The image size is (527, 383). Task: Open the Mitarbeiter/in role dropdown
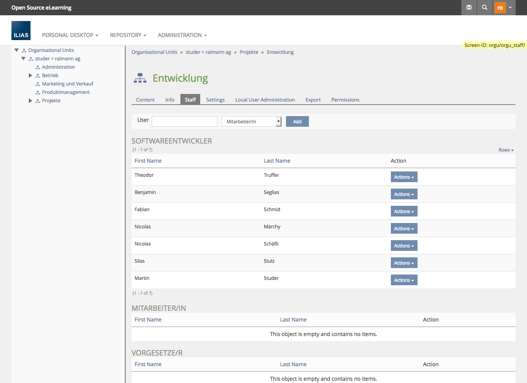(251, 121)
